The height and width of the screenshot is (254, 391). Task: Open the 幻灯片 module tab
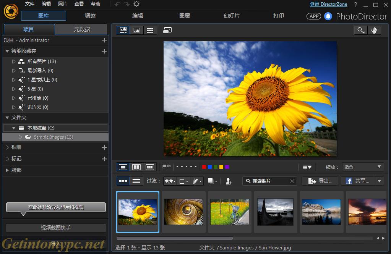pyautogui.click(x=231, y=16)
